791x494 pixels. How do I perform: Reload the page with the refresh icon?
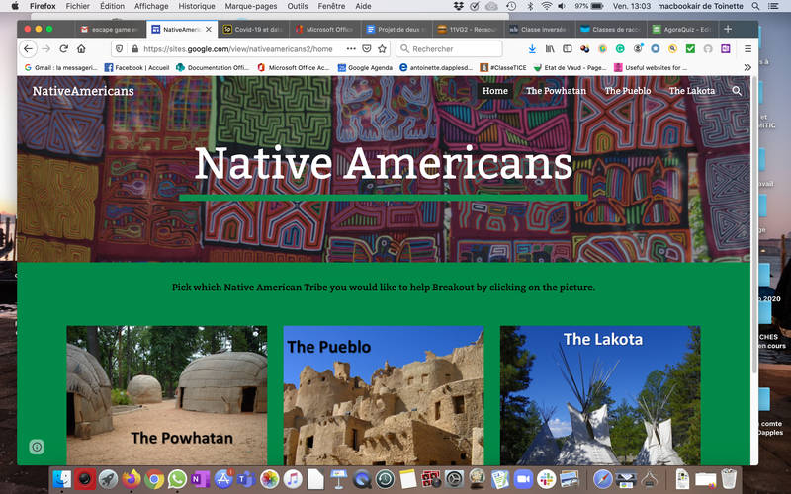click(x=63, y=48)
